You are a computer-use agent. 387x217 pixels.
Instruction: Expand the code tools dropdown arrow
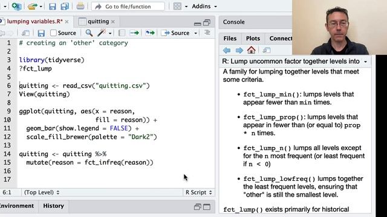pos(110,34)
